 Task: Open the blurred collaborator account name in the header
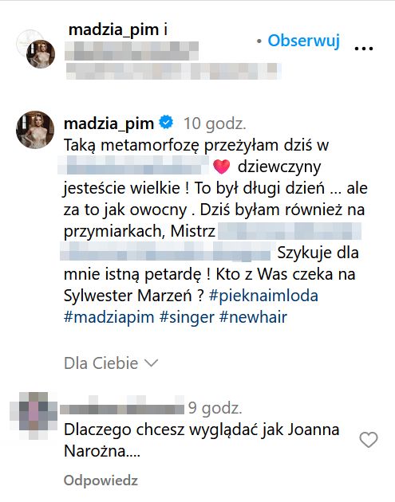[132, 51]
